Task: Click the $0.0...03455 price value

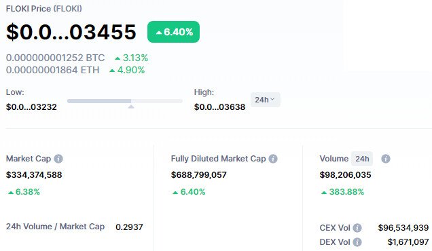Action: point(71,32)
